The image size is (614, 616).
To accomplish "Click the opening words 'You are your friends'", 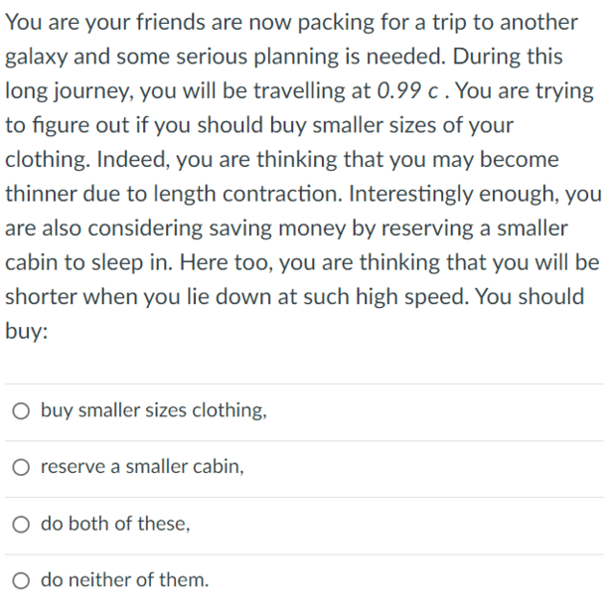I will pos(105,22).
